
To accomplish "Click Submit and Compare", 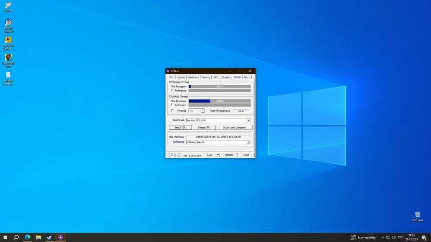I will (x=234, y=127).
